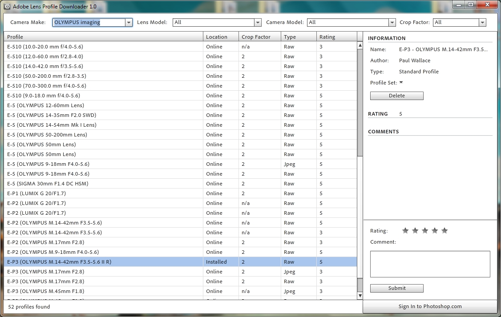Screen dimensions: 501x317
Task: Delete the installed E-P3 profile
Action: [396, 96]
